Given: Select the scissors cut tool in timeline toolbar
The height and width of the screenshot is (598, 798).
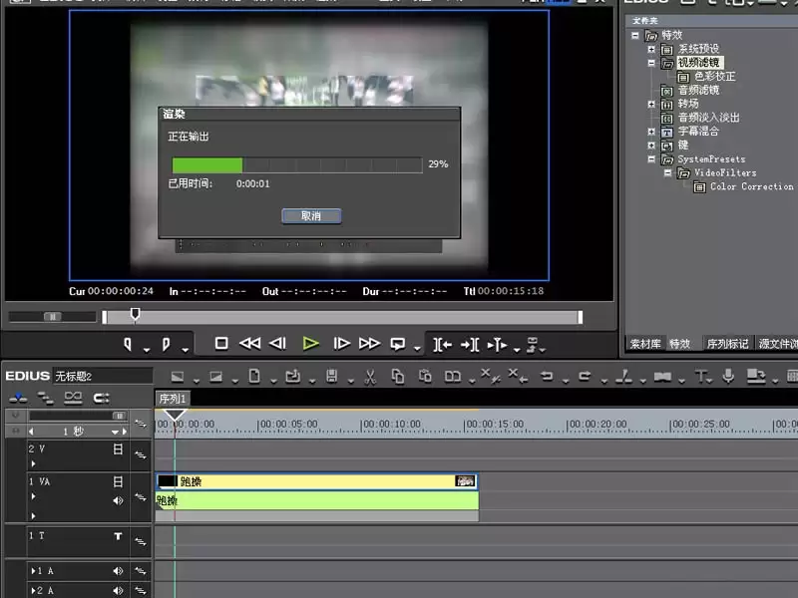Looking at the screenshot, I should 370,377.
